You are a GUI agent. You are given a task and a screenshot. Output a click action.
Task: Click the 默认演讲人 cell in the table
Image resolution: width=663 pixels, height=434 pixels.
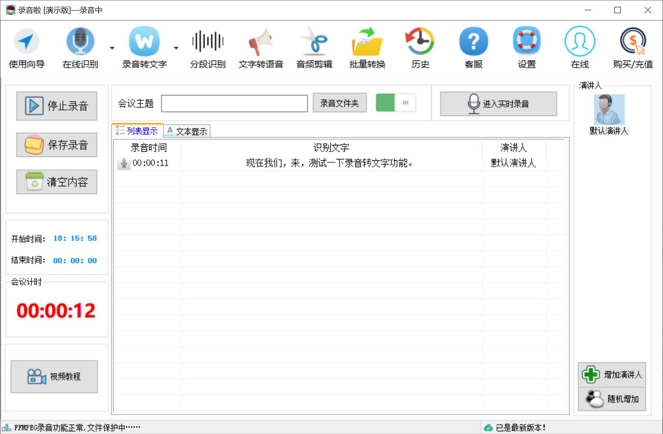pyautogui.click(x=513, y=163)
